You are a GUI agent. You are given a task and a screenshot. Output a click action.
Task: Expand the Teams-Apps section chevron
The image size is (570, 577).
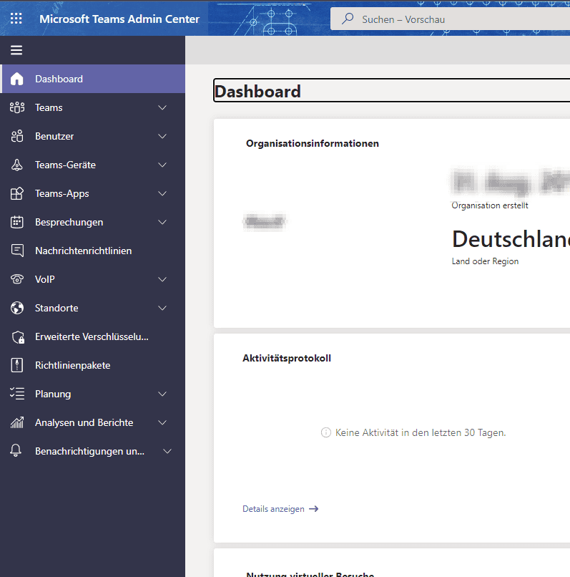pyautogui.click(x=162, y=193)
